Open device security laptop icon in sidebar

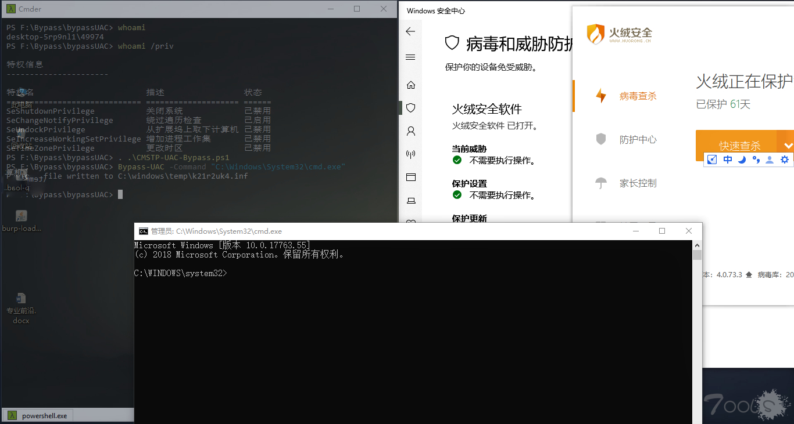411,201
